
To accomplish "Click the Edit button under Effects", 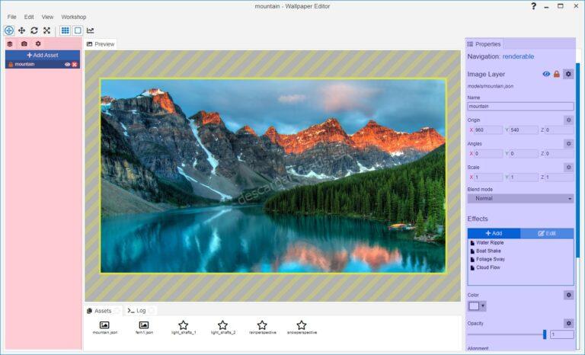I will (x=547, y=233).
